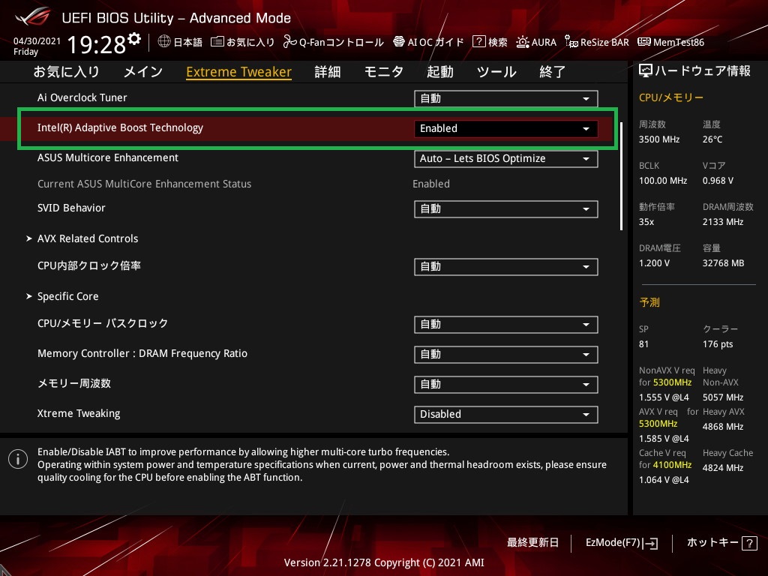The height and width of the screenshot is (576, 768).
Task: Switch to 起動 tab
Action: coord(439,72)
